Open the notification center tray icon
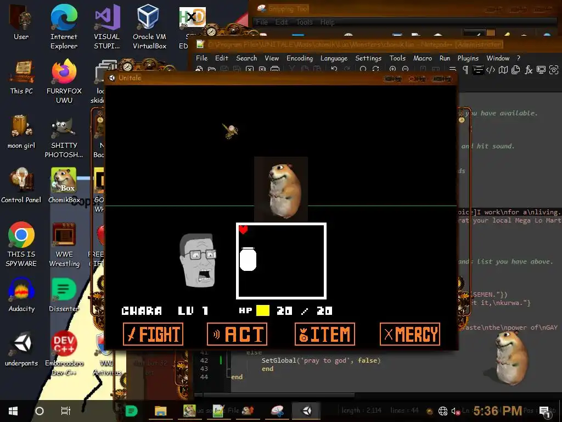 click(x=545, y=412)
